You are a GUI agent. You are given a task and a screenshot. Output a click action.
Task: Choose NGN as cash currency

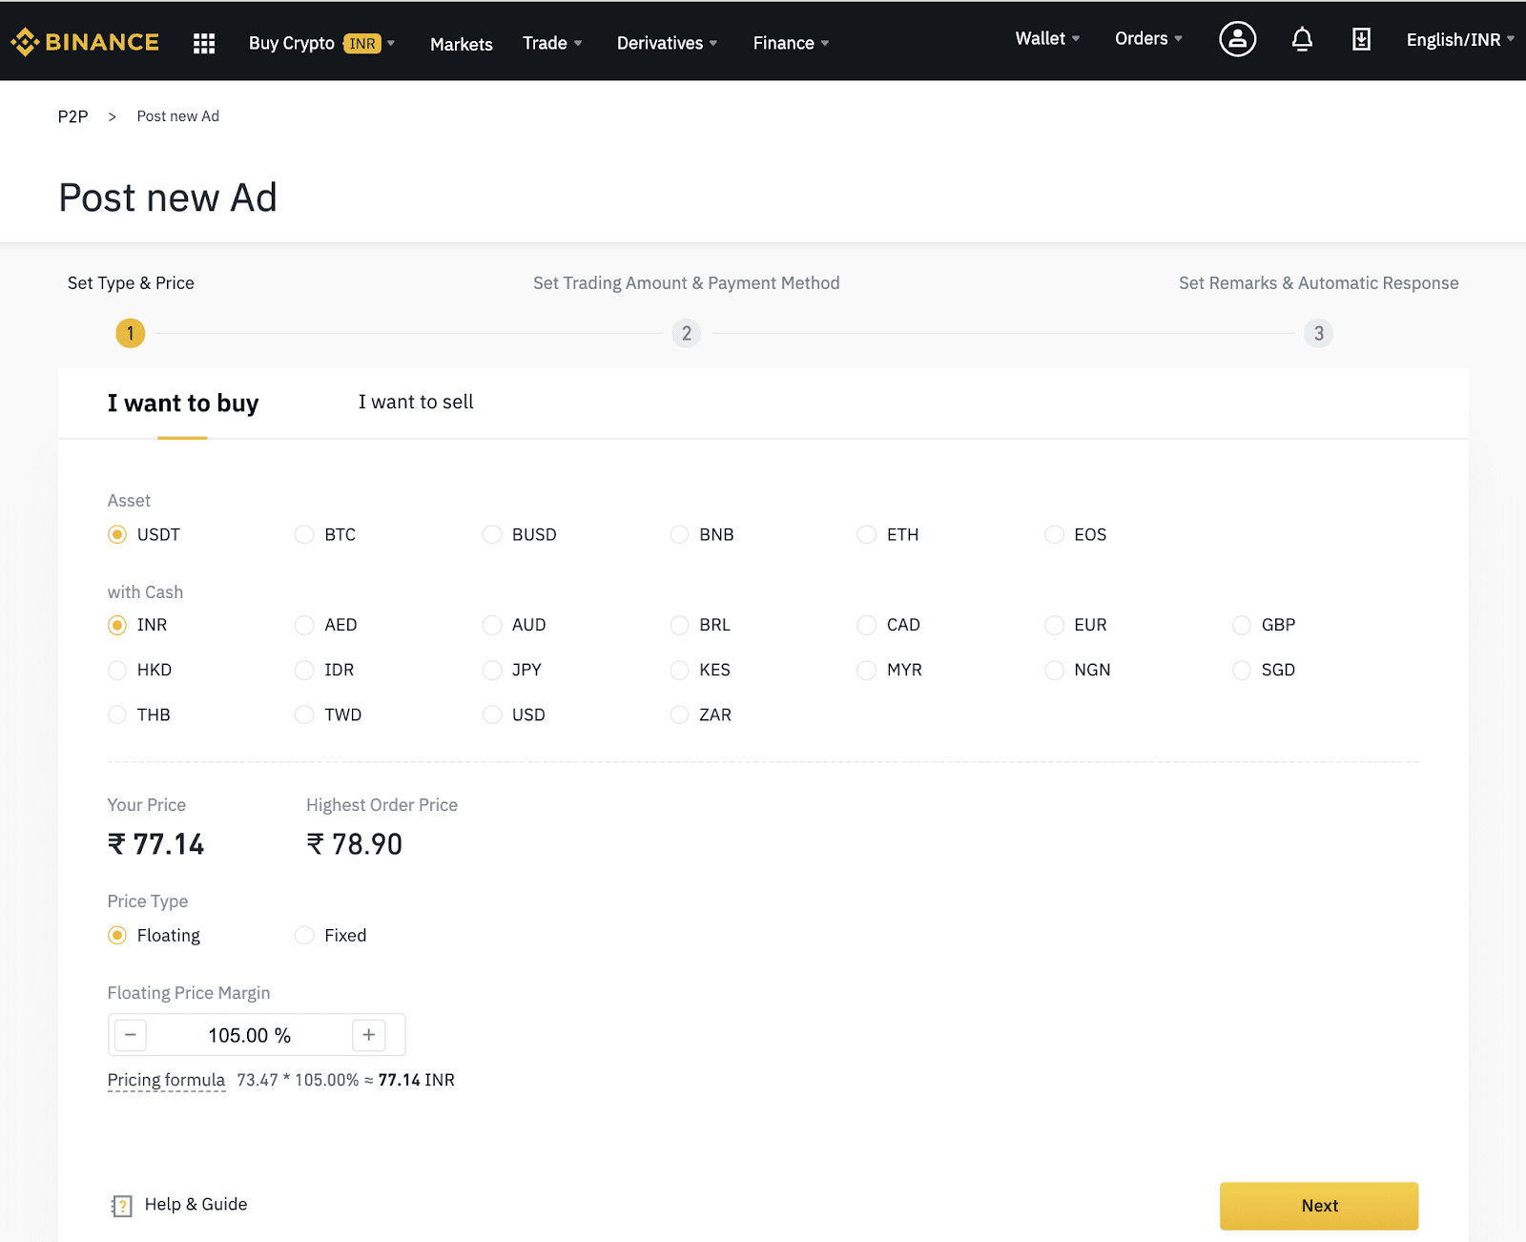[1054, 670]
